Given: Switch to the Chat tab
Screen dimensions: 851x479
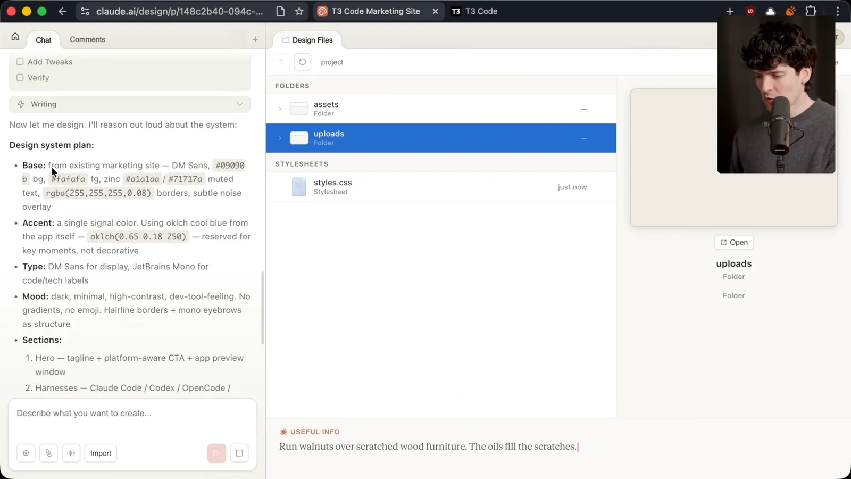Looking at the screenshot, I should pyautogui.click(x=44, y=40).
